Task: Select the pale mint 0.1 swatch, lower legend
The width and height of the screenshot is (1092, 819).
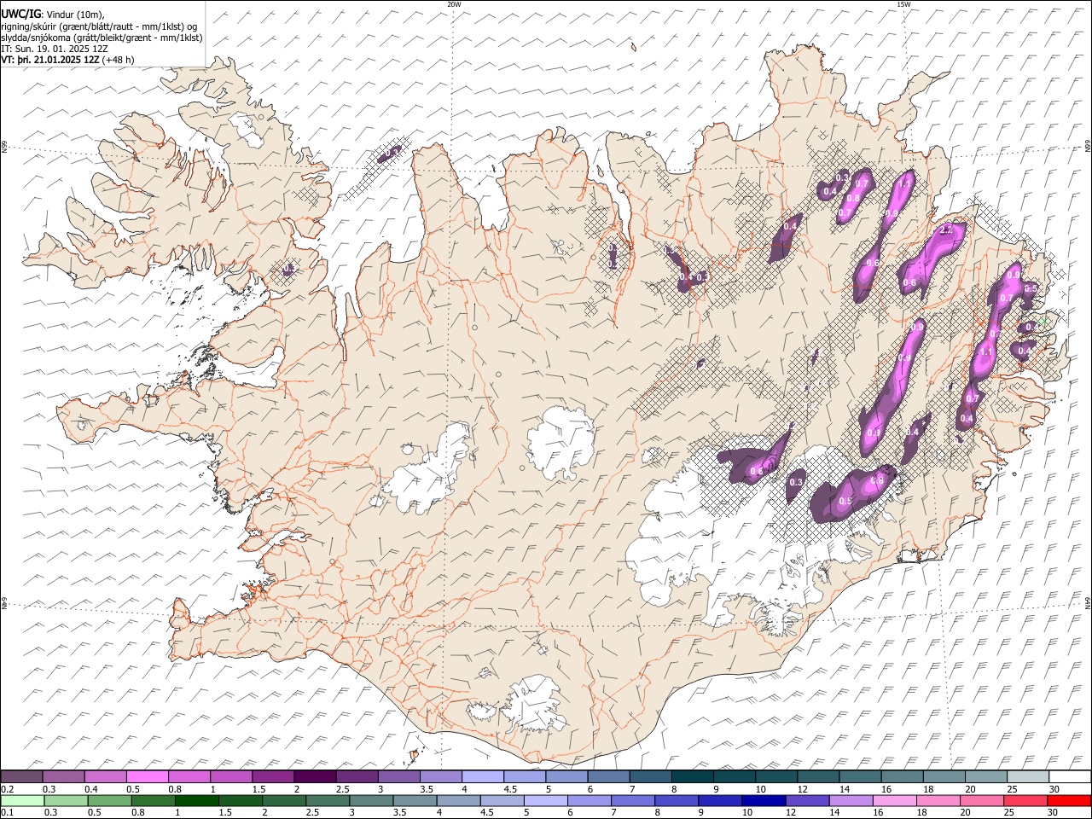Action: pyautogui.click(x=23, y=801)
